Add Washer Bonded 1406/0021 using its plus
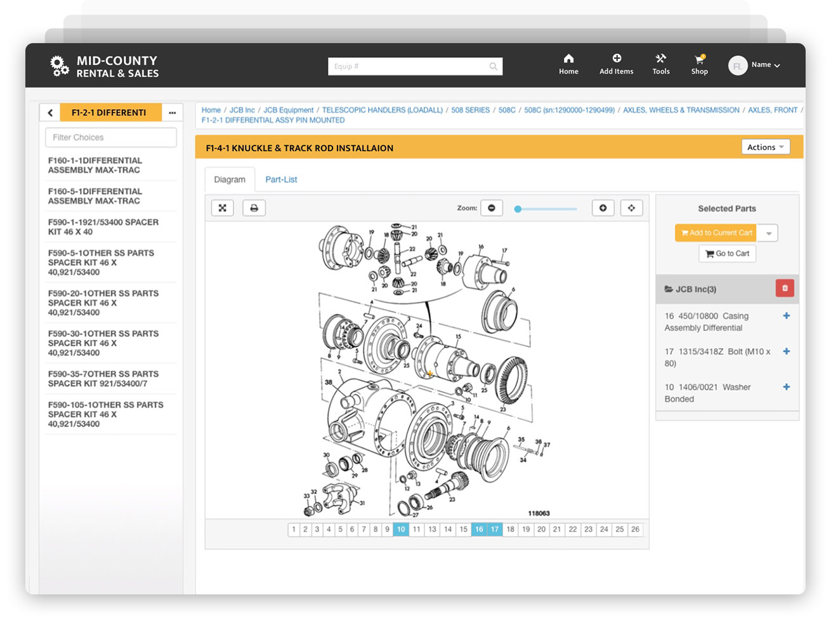Image resolution: width=831 pixels, height=635 pixels. click(x=786, y=387)
